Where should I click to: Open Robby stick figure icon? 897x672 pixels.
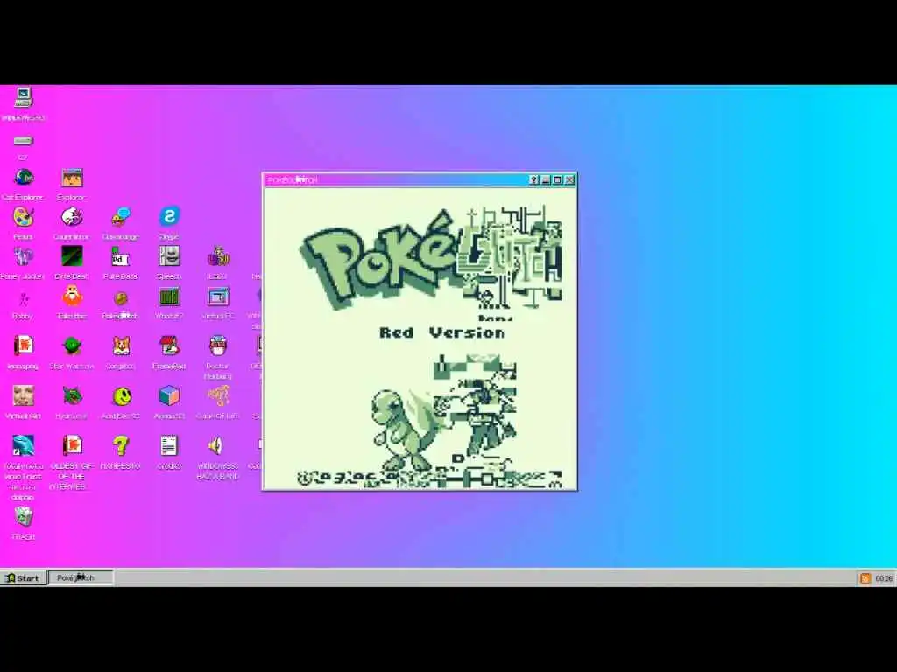pos(24,297)
